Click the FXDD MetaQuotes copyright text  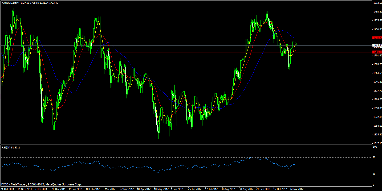41,184
